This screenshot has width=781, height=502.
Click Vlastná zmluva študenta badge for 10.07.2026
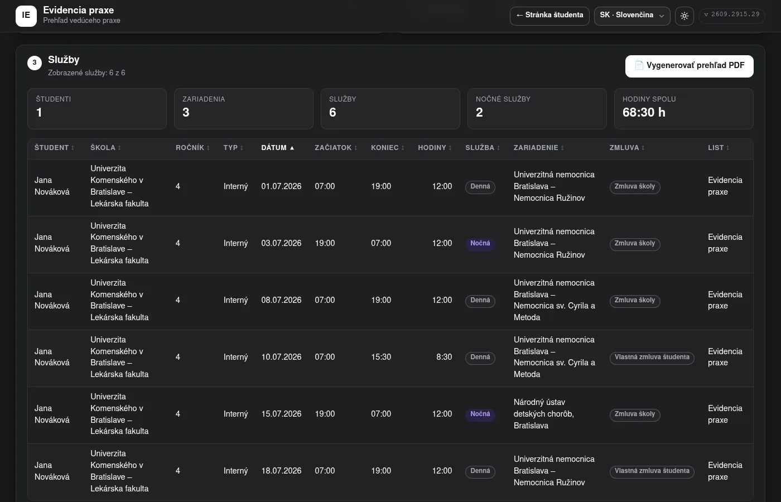652,358
